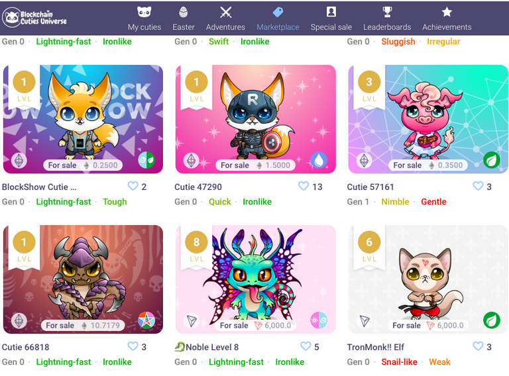Click the Blockchain Cuties Universe logo
This screenshot has width=509, height=376.
pos(34,18)
